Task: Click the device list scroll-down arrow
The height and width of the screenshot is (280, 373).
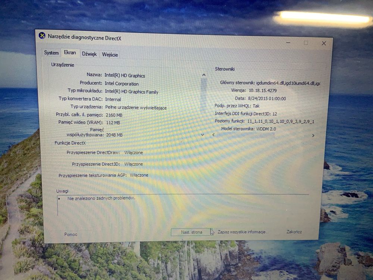Action: click(203, 135)
